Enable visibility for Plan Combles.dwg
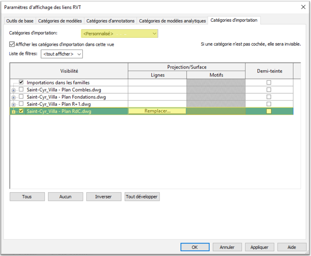The image size is (311, 256). tap(21, 90)
